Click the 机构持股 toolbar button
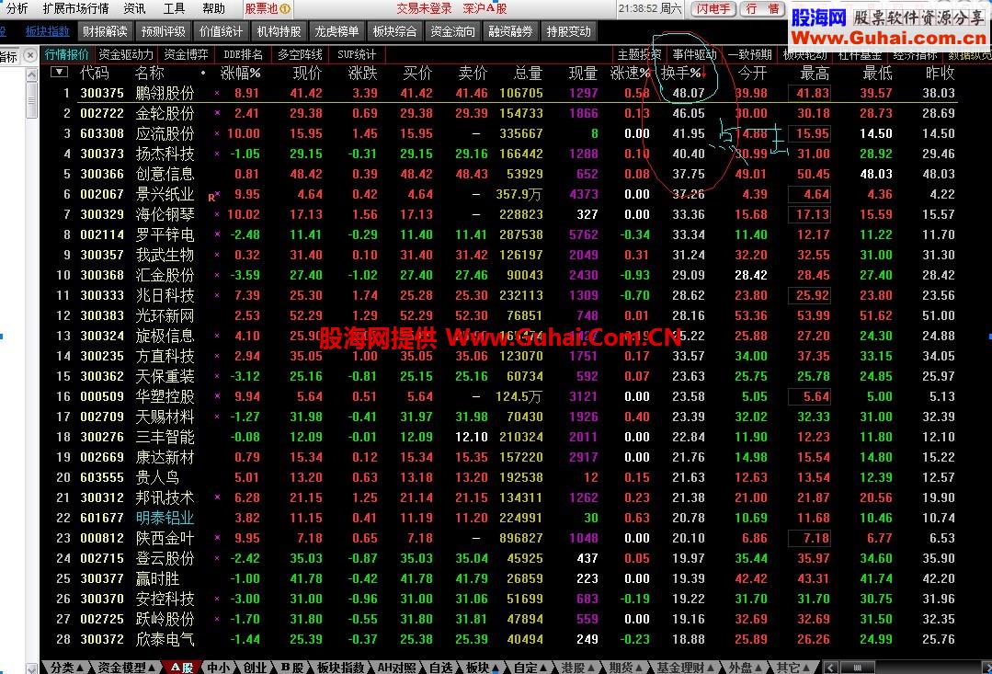Screen dimensions: 992x674 279,31
